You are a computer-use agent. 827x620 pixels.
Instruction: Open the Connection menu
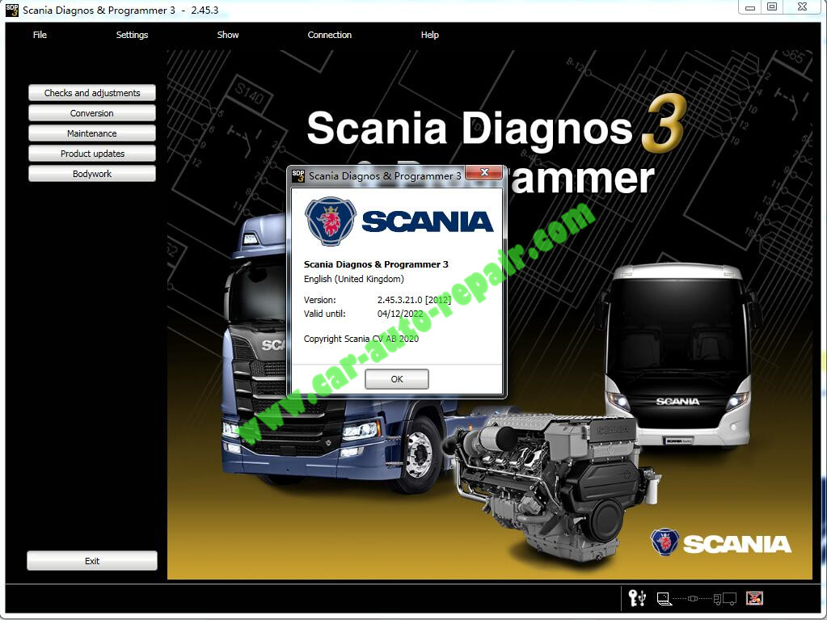tap(330, 35)
